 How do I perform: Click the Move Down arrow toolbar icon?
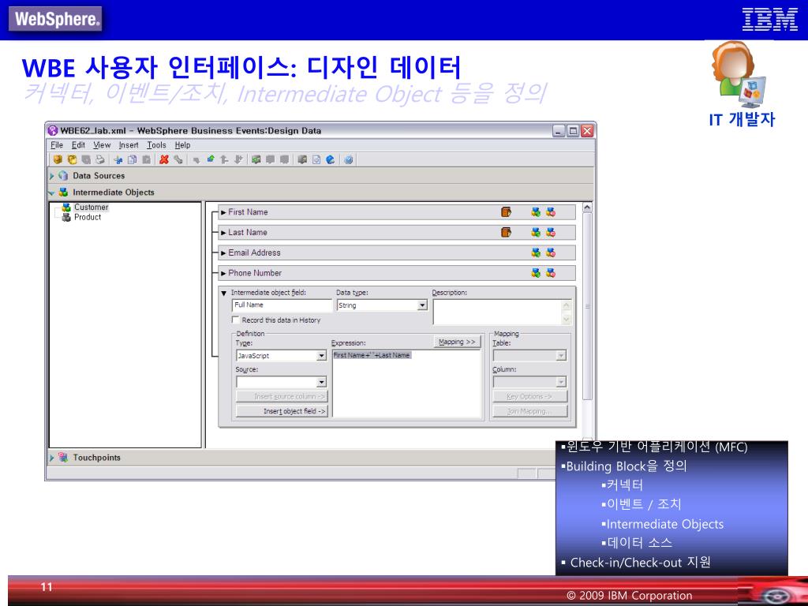[x=238, y=159]
